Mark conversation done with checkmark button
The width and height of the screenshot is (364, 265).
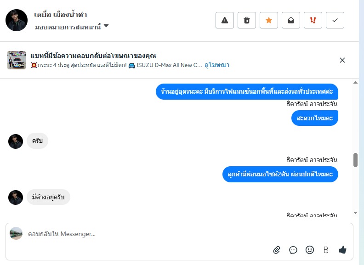click(335, 20)
